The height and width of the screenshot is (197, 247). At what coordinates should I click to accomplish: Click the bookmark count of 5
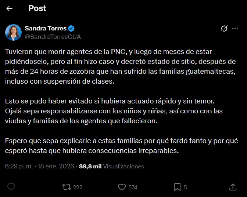185,187
